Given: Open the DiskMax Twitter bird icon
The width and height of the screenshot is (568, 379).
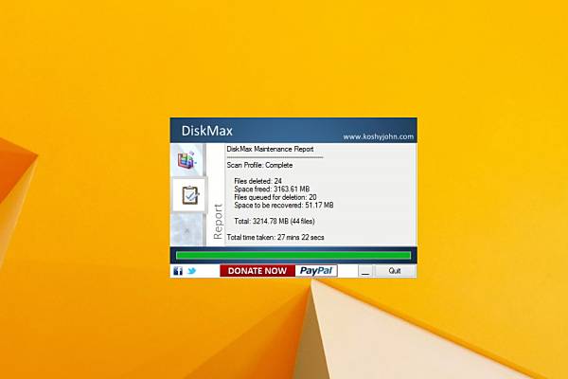Looking at the screenshot, I should [191, 271].
